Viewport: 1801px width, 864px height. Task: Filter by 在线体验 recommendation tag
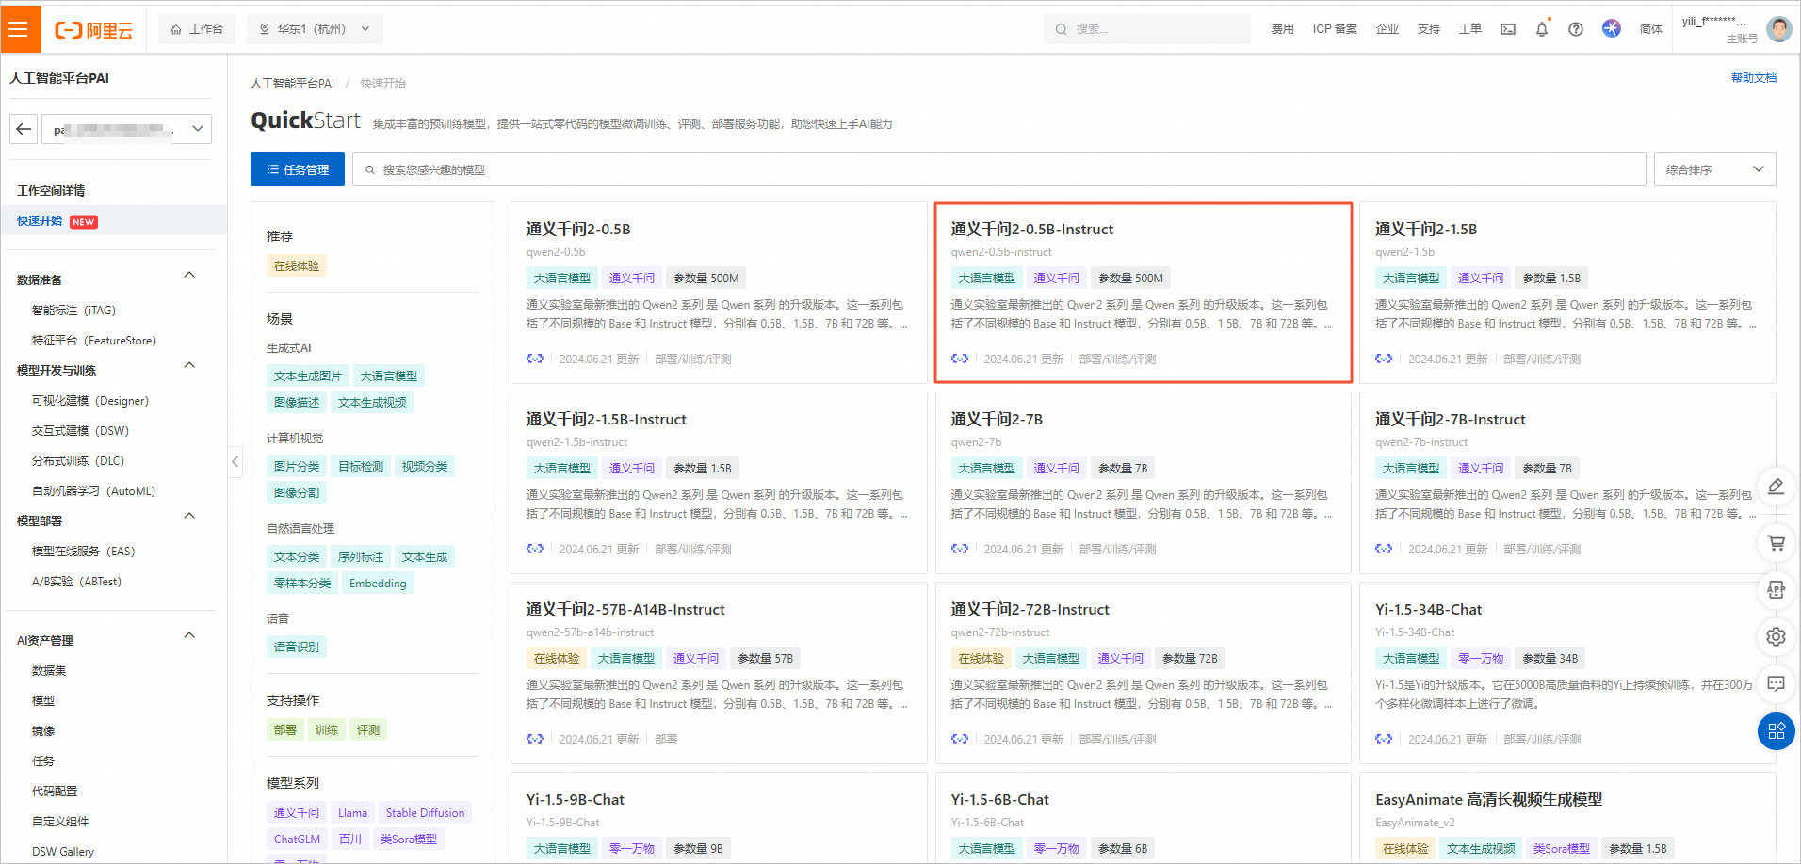click(297, 266)
